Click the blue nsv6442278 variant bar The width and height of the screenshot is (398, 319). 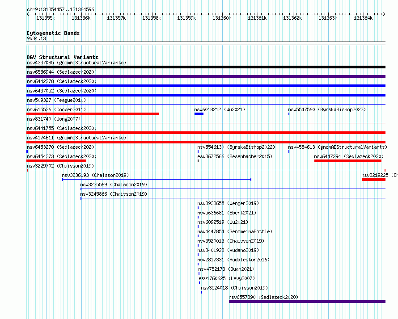pyautogui.click(x=206, y=86)
